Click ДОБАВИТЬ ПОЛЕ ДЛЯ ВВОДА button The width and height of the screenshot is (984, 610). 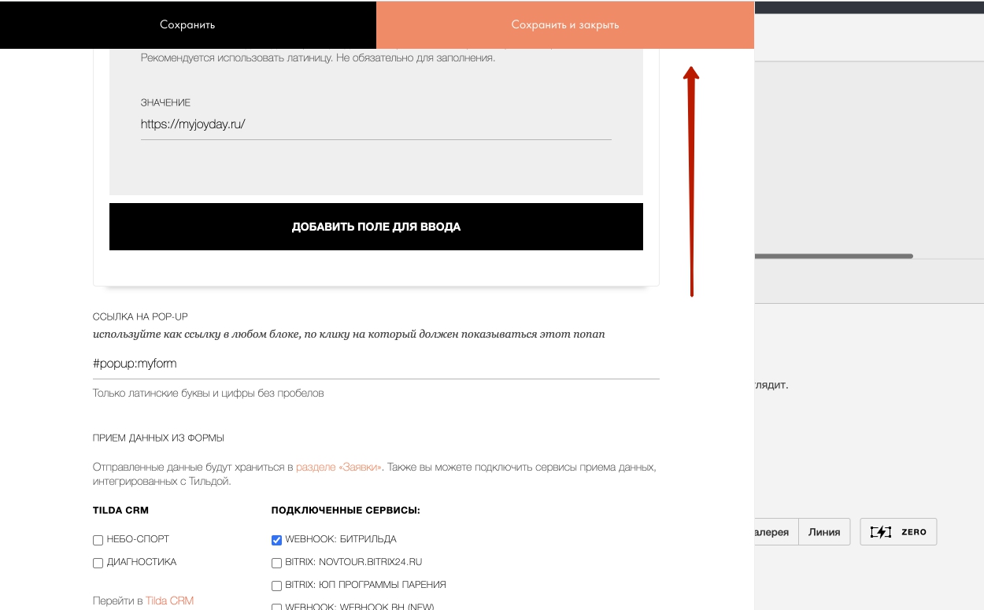375,227
